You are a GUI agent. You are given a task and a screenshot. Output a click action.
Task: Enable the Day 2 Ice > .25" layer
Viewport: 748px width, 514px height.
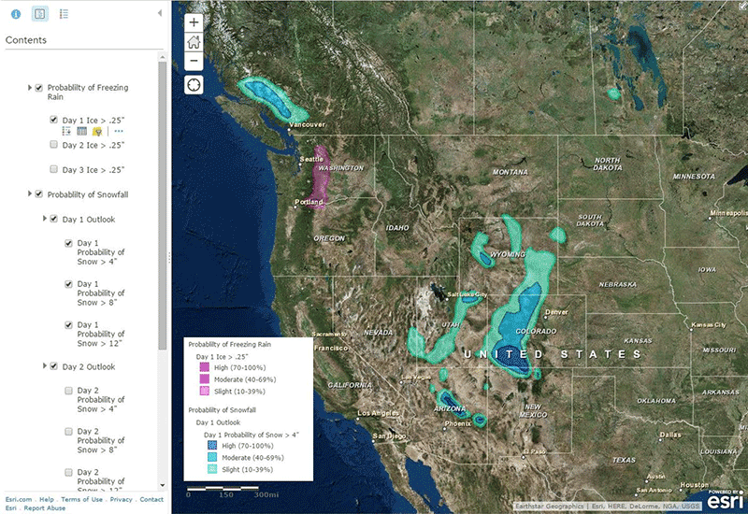[54, 146]
